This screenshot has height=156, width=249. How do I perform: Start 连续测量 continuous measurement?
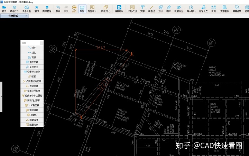(x=32, y=86)
